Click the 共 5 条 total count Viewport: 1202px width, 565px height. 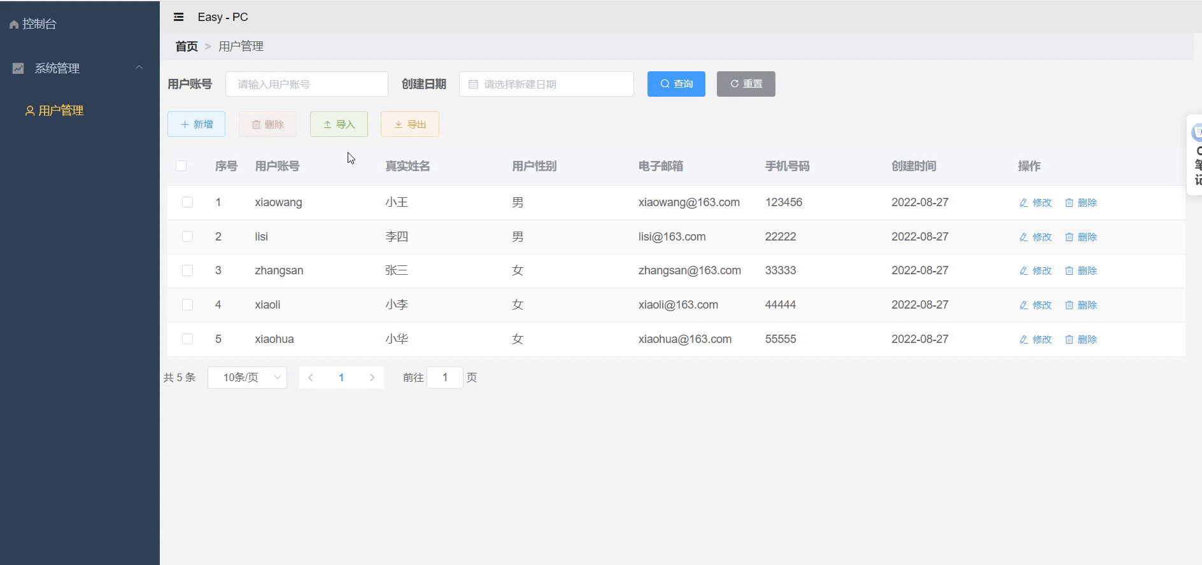point(180,377)
